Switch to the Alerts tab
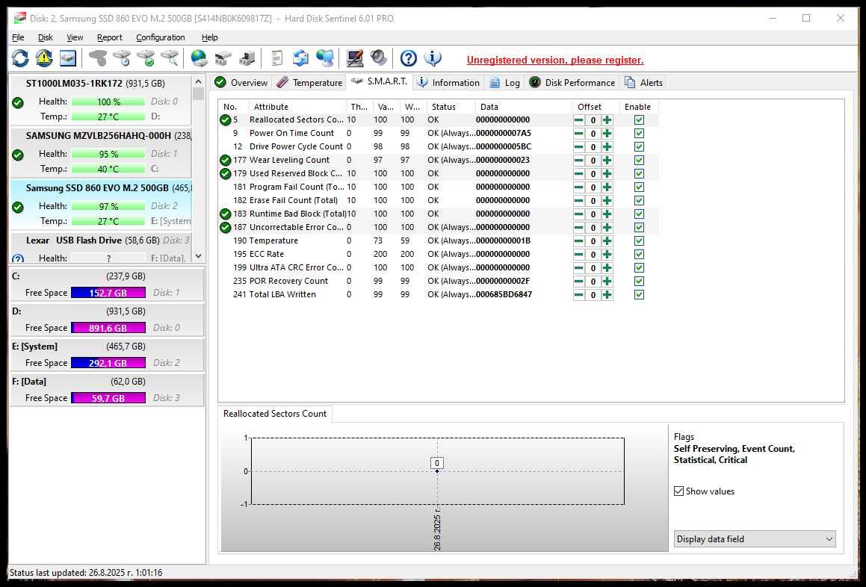 (643, 82)
